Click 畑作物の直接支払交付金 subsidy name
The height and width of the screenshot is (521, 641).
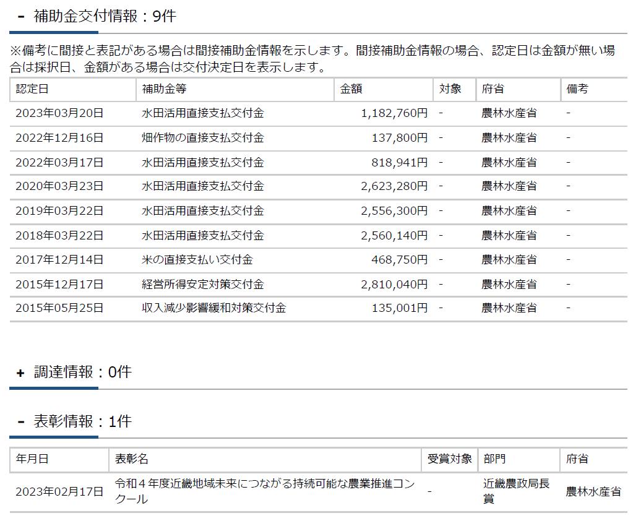[203, 138]
